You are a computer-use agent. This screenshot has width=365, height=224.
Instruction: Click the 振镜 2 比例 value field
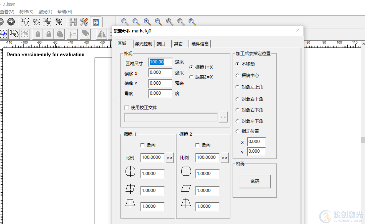tap(207, 157)
